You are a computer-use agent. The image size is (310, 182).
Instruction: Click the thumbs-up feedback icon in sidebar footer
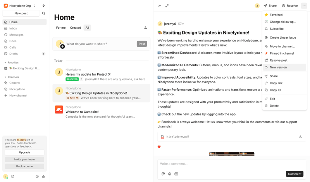[43, 177]
